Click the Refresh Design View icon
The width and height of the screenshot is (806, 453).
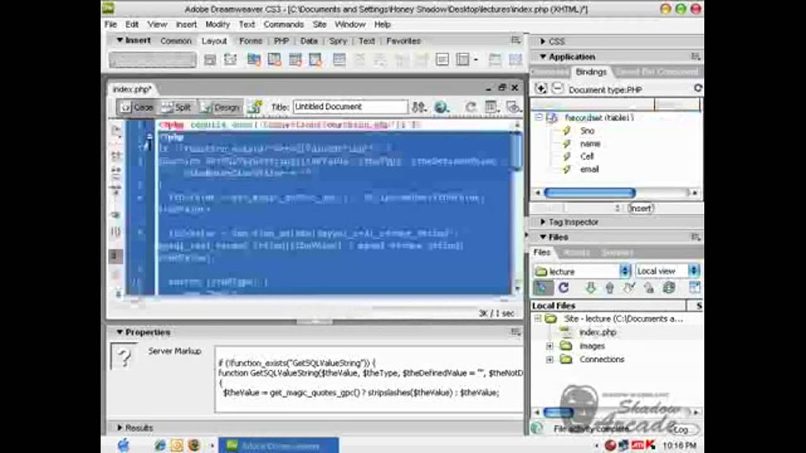[x=470, y=108]
